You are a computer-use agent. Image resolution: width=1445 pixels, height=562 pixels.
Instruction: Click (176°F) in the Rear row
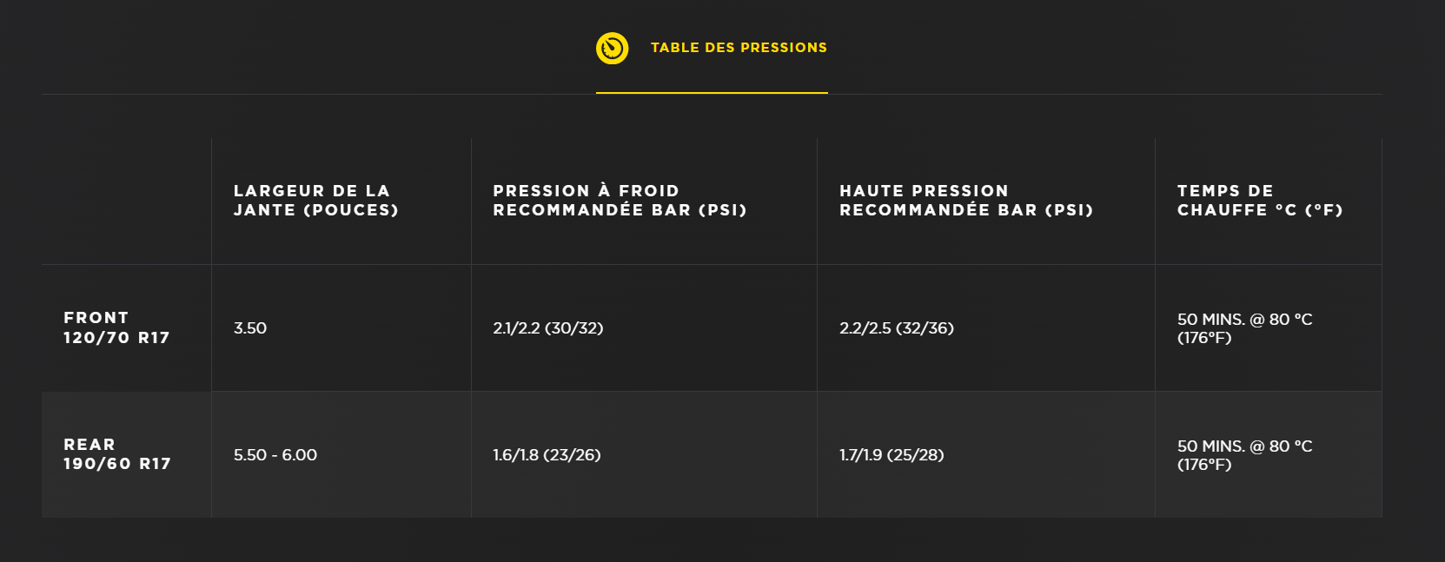[1204, 465]
